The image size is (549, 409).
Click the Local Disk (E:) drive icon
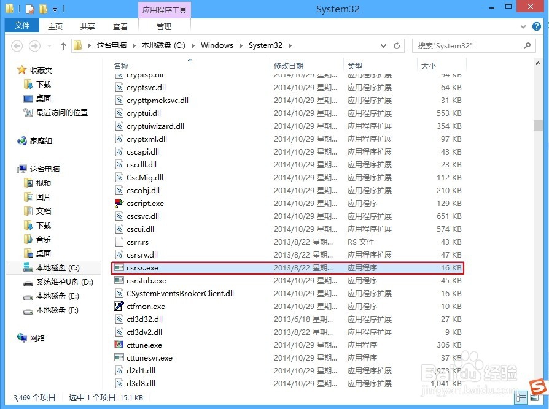coord(28,297)
